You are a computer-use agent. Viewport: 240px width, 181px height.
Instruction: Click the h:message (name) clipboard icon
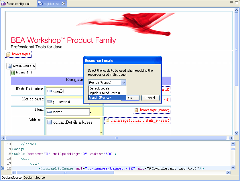(x=136, y=110)
